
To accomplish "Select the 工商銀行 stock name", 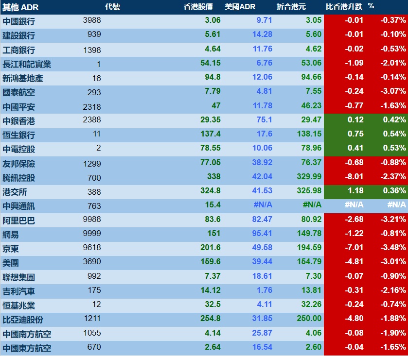I will (19, 50).
